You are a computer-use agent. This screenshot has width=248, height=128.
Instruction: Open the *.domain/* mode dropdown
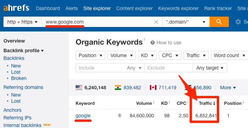click(x=186, y=22)
